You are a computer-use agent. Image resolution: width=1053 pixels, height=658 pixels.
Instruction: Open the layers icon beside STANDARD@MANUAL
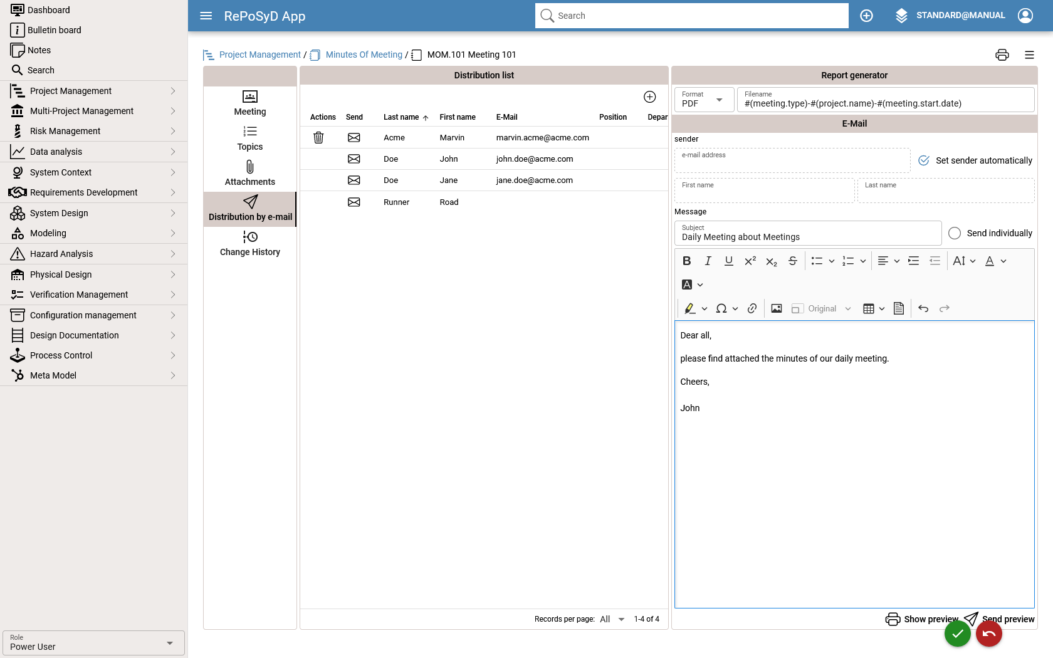(901, 16)
